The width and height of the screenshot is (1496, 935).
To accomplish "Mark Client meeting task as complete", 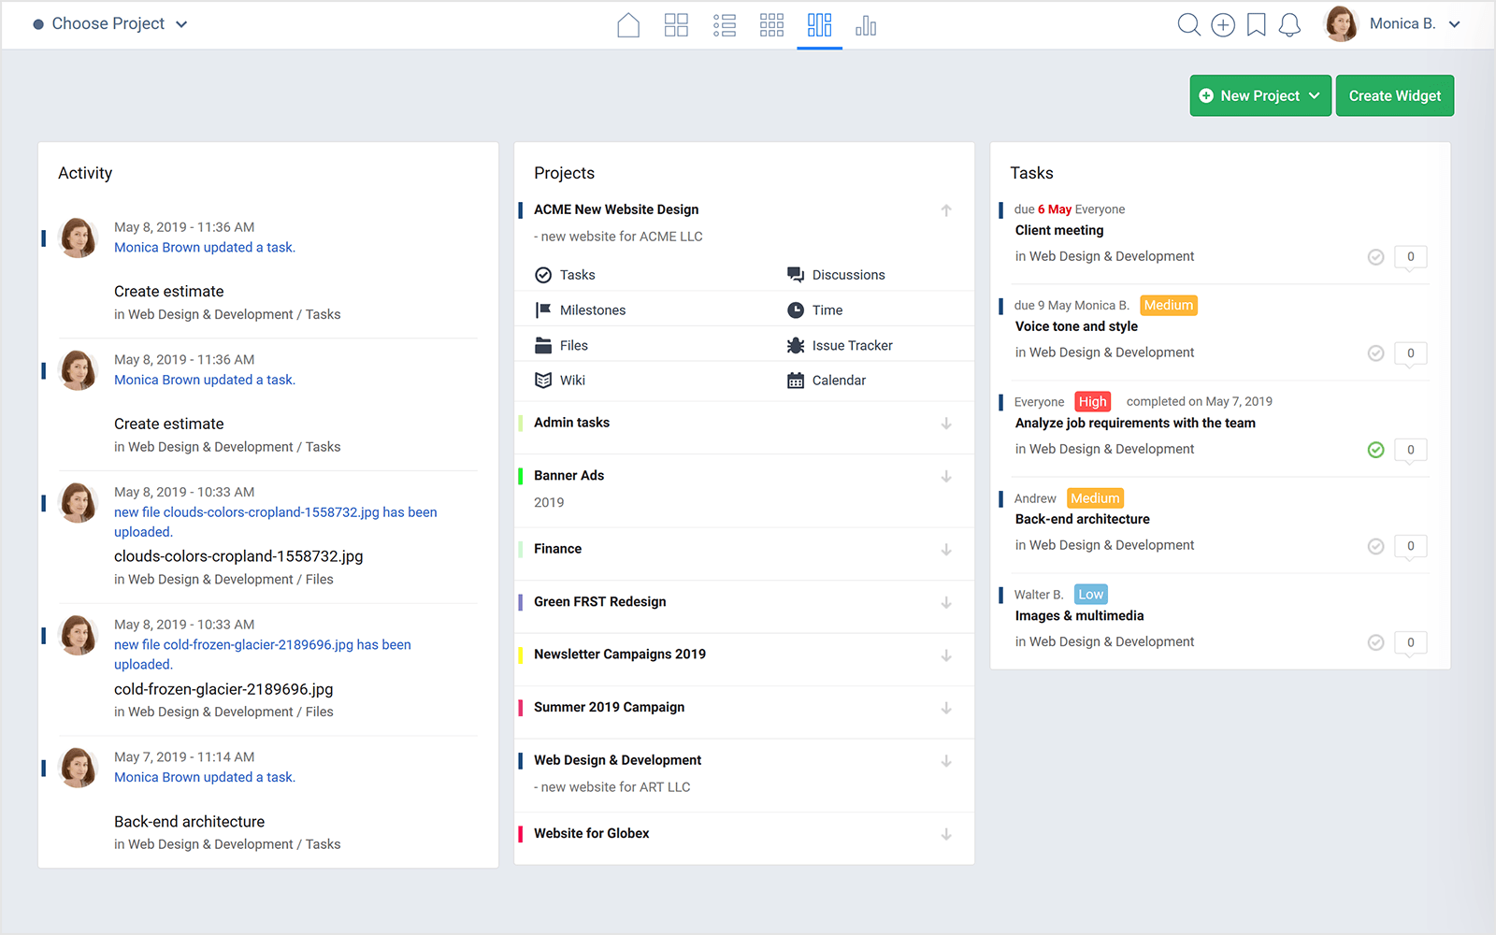I will [x=1375, y=257].
